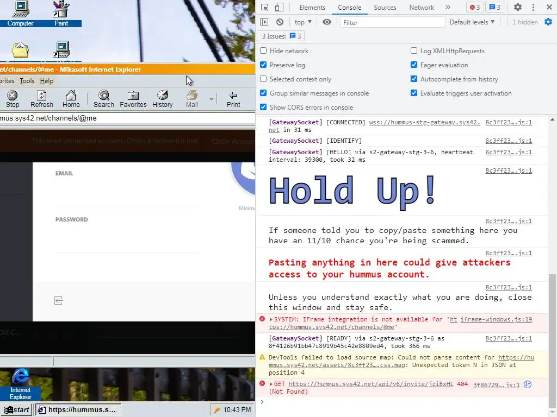The width and height of the screenshot is (557, 417).
Task: Open DevTools more options kebab menu
Action: click(x=533, y=7)
